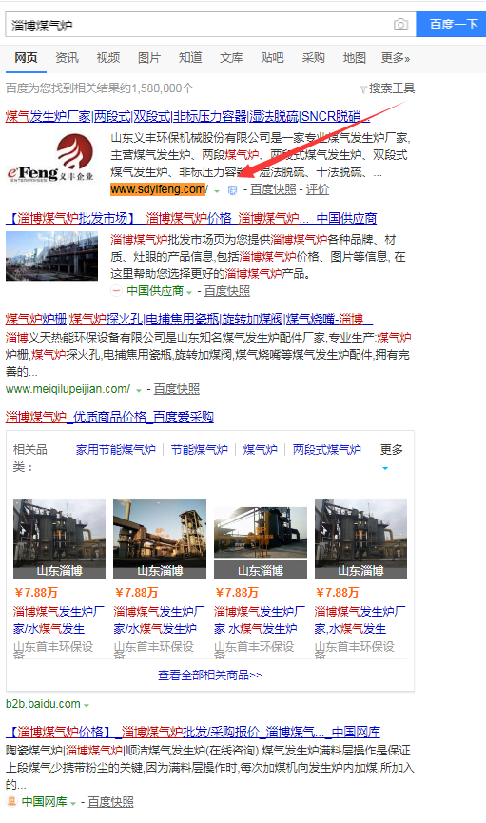Viewport: 486px width, 823px height.
Task: Expand the arrow after www.meiqilupeijian.com
Action: (139, 390)
